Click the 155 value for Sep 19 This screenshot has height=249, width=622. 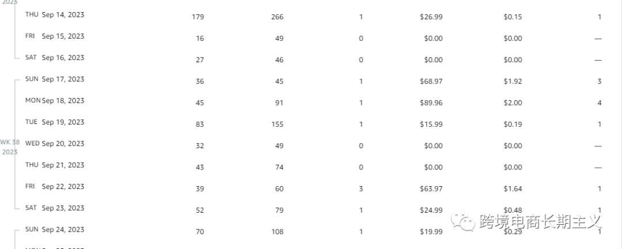coord(277,124)
